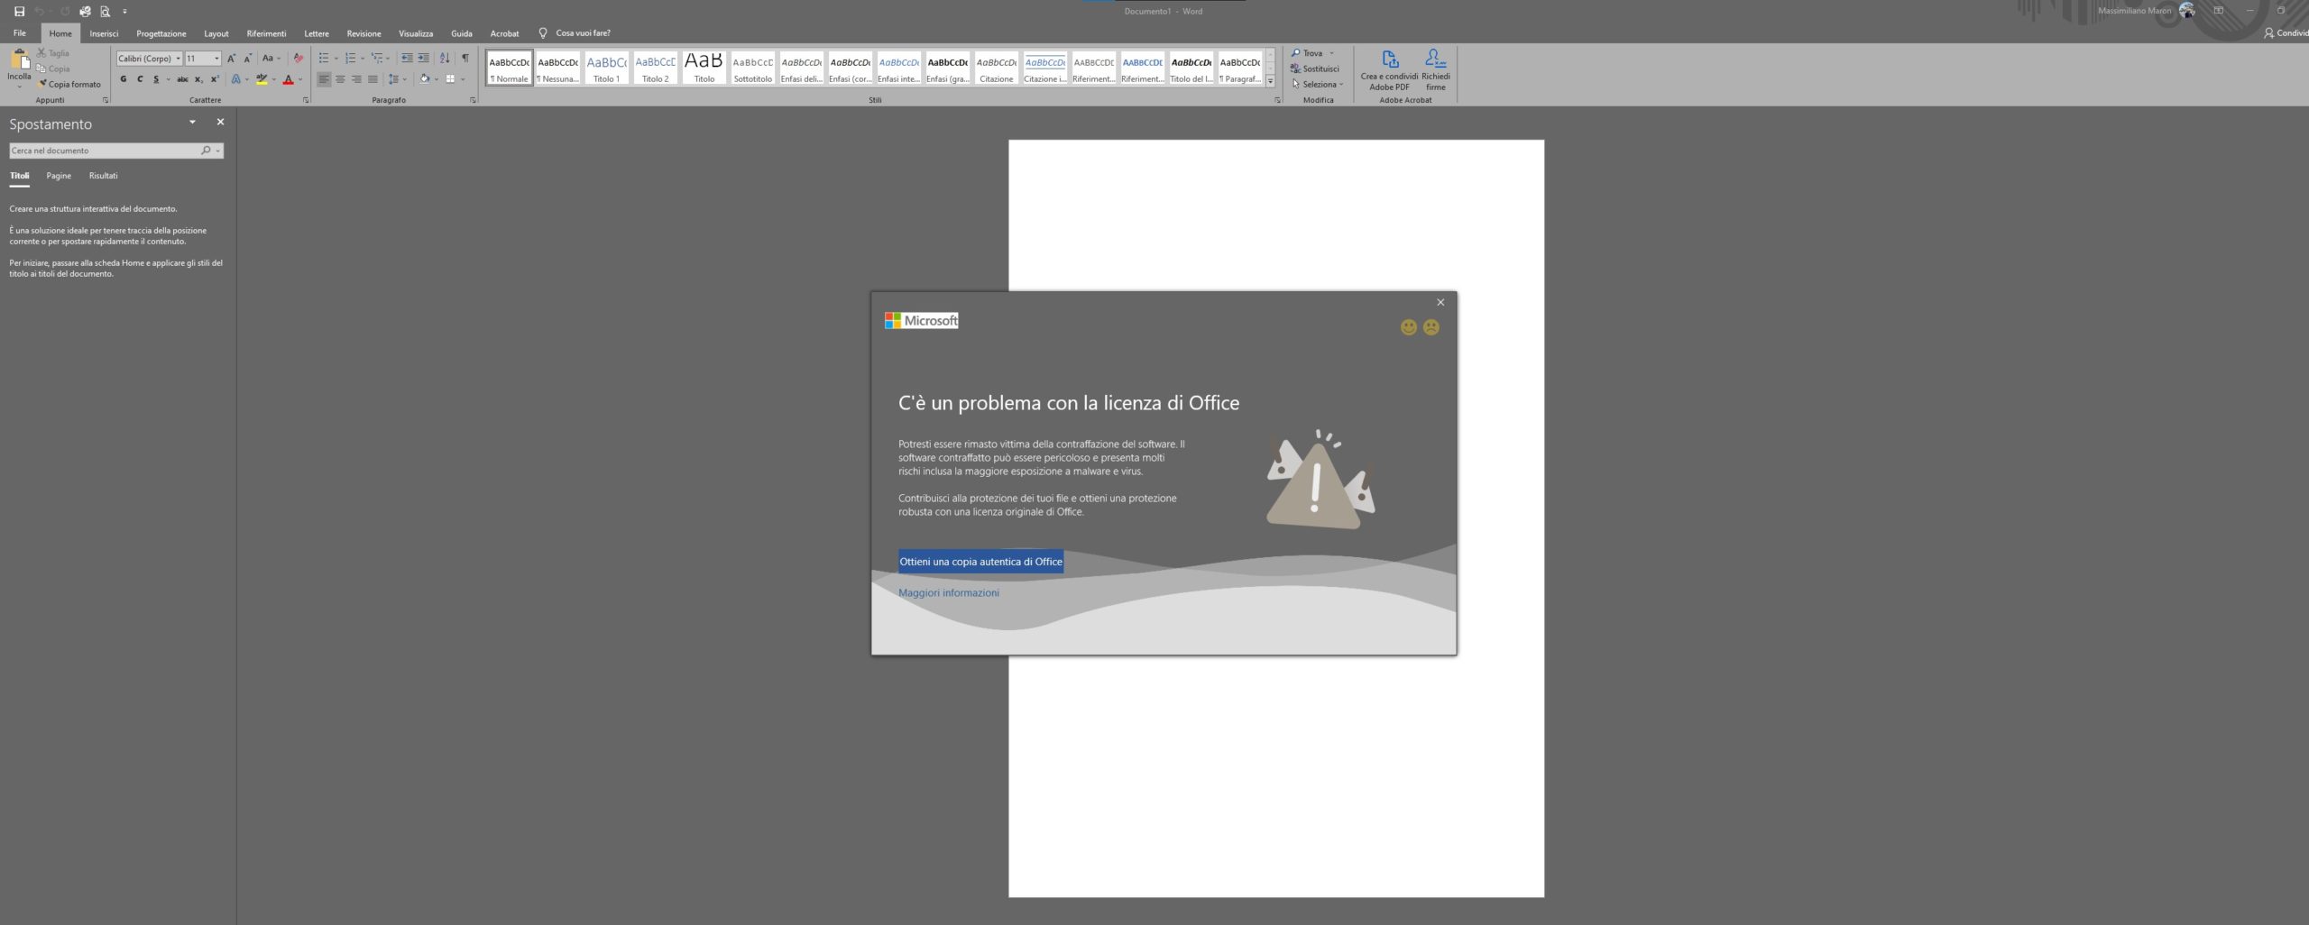Open print preview from the quick access toolbar
Image resolution: width=2309 pixels, height=925 pixels.
tap(105, 12)
